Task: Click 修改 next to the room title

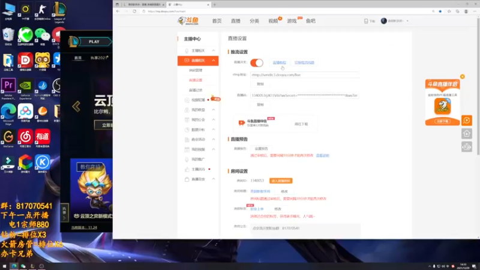Action: pyautogui.click(x=284, y=191)
